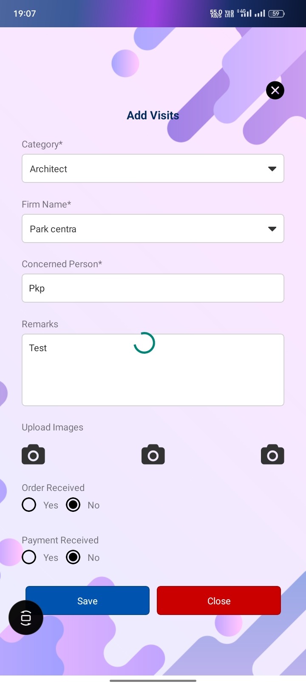306x687 pixels.
Task: Tap the last camera upload icon
Action: pyautogui.click(x=272, y=455)
